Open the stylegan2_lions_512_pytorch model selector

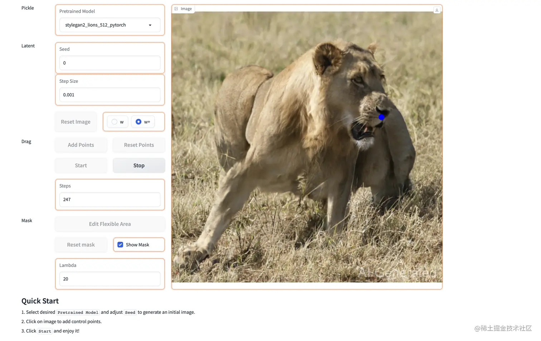click(x=106, y=25)
